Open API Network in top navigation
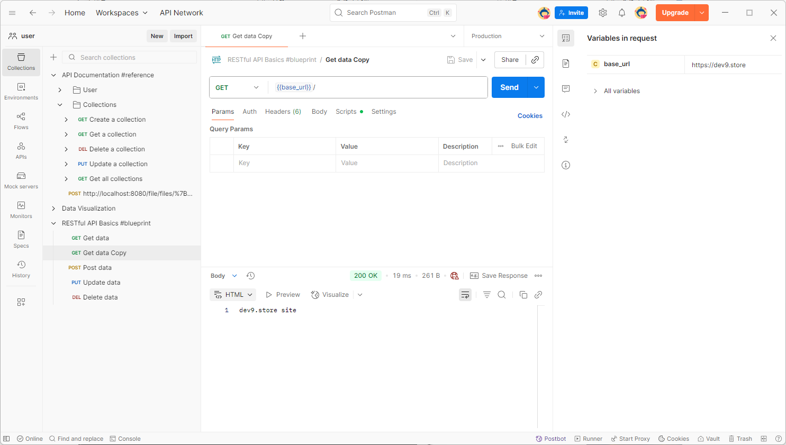 (182, 13)
